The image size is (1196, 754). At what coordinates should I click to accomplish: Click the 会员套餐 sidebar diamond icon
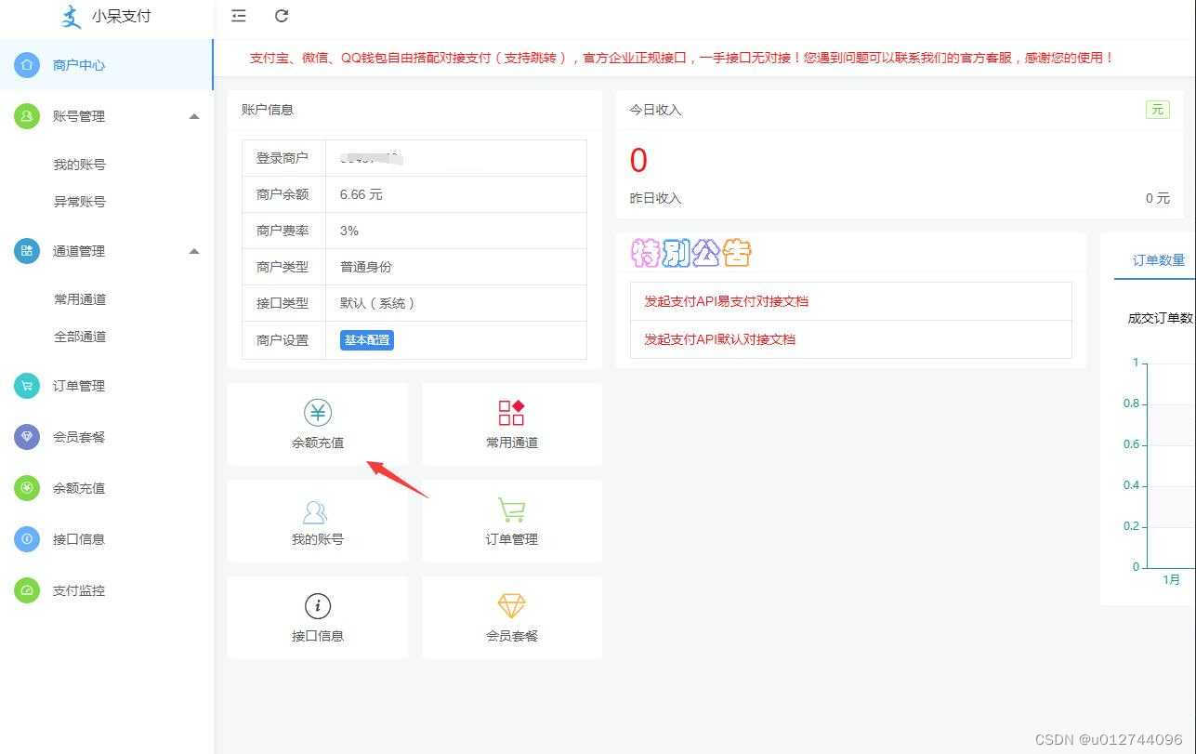tap(27, 437)
